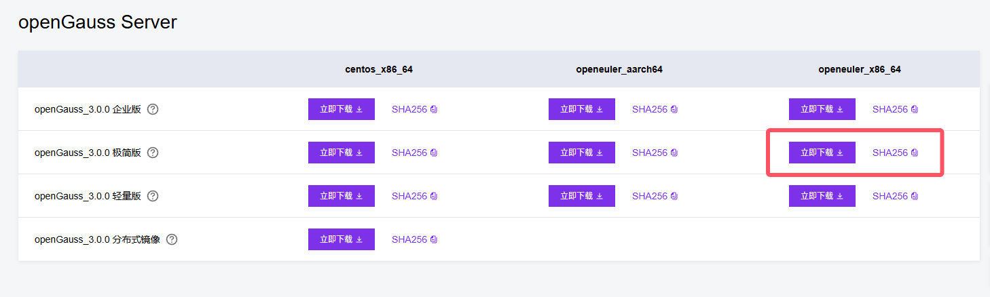
Task: Download 轻量版 for openeuler_aarch64
Action: (x=581, y=196)
